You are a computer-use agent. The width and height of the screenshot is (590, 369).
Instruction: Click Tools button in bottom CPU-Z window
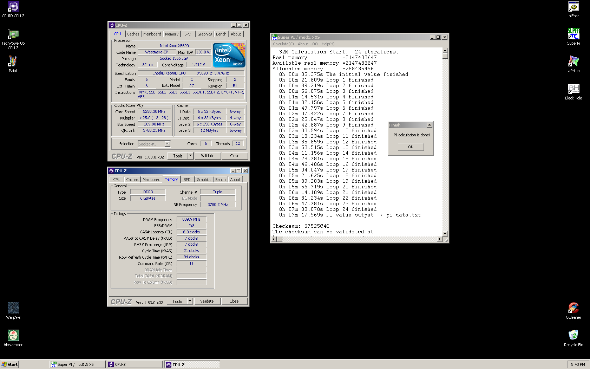[x=177, y=301]
